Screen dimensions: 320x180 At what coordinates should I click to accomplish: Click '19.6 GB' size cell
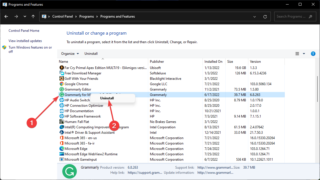tap(240, 68)
